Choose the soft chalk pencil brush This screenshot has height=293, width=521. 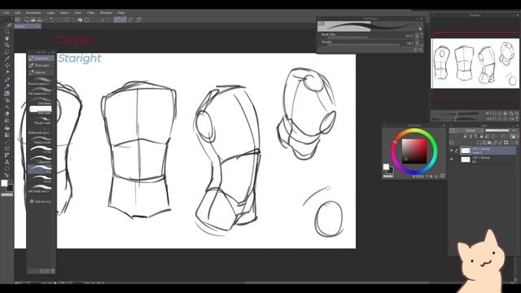pos(40,189)
